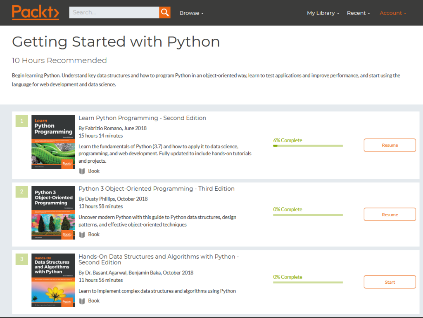
Task: Select the number 2 badge
Action: click(21, 192)
